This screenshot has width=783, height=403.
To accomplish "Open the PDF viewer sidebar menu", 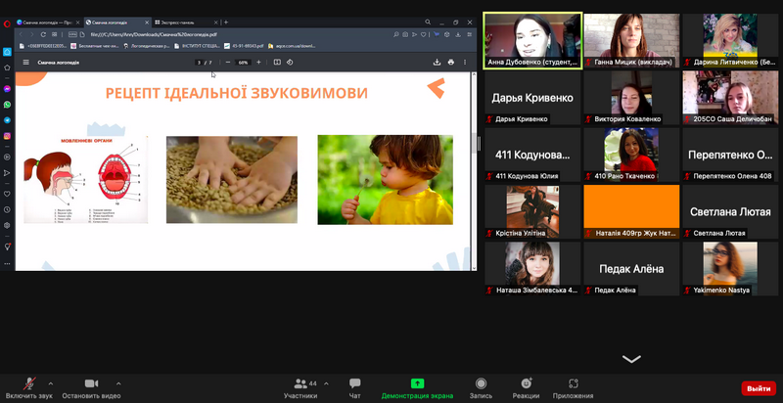I will click(x=26, y=63).
